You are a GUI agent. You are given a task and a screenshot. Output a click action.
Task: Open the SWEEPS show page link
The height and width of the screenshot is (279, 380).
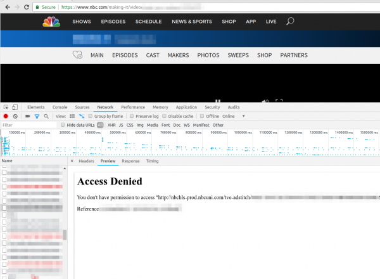pyautogui.click(x=238, y=55)
